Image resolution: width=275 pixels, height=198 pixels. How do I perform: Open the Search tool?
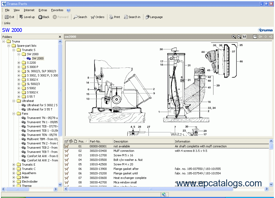pyautogui.click(x=80, y=17)
